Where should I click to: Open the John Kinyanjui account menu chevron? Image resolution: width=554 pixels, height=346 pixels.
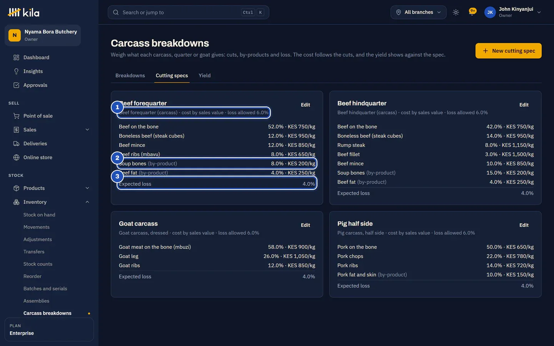[539, 12]
